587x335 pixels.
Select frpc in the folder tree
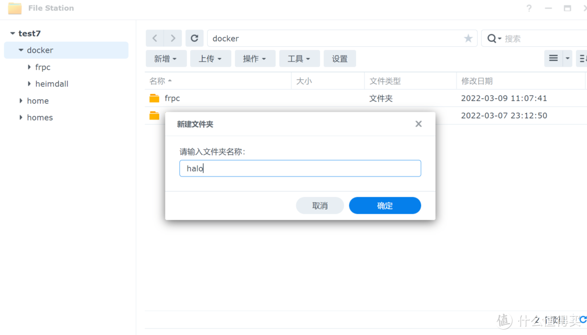pyautogui.click(x=43, y=67)
